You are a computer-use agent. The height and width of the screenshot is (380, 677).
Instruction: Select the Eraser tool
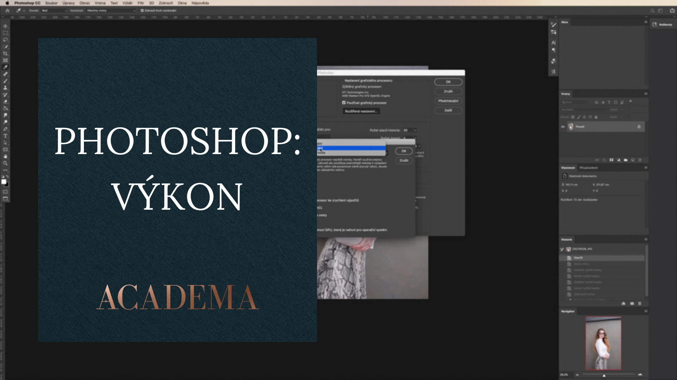pos(5,102)
